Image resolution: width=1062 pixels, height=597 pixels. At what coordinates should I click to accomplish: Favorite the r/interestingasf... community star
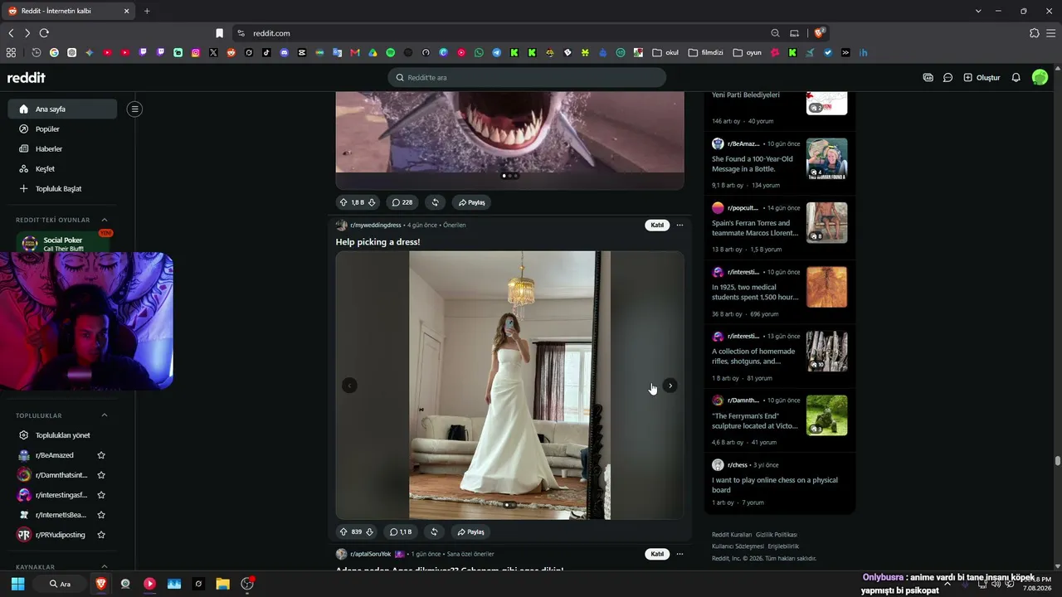[x=101, y=495]
